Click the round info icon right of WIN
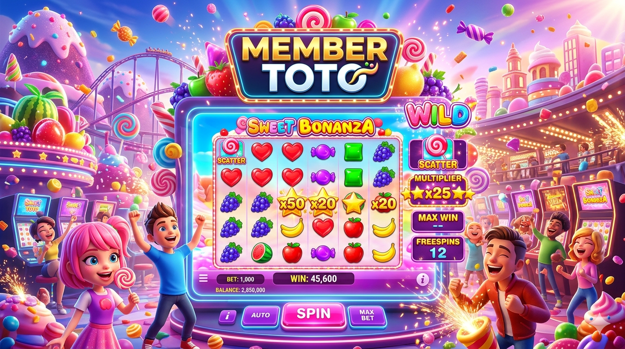This screenshot has height=349, width=625. [422, 279]
